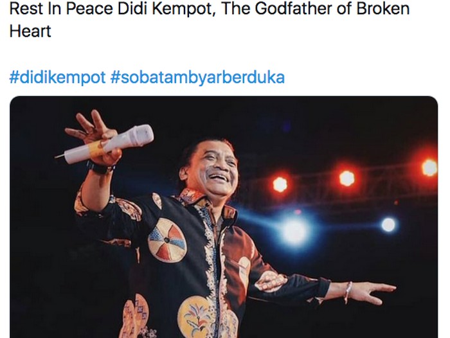The height and width of the screenshot is (338, 450).
Task: Click the leftmost red stage light
Action: click(x=280, y=184)
